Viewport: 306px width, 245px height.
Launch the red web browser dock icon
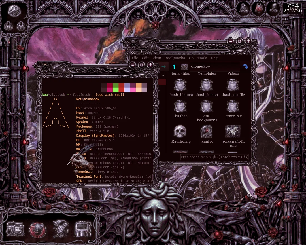pos(38,229)
